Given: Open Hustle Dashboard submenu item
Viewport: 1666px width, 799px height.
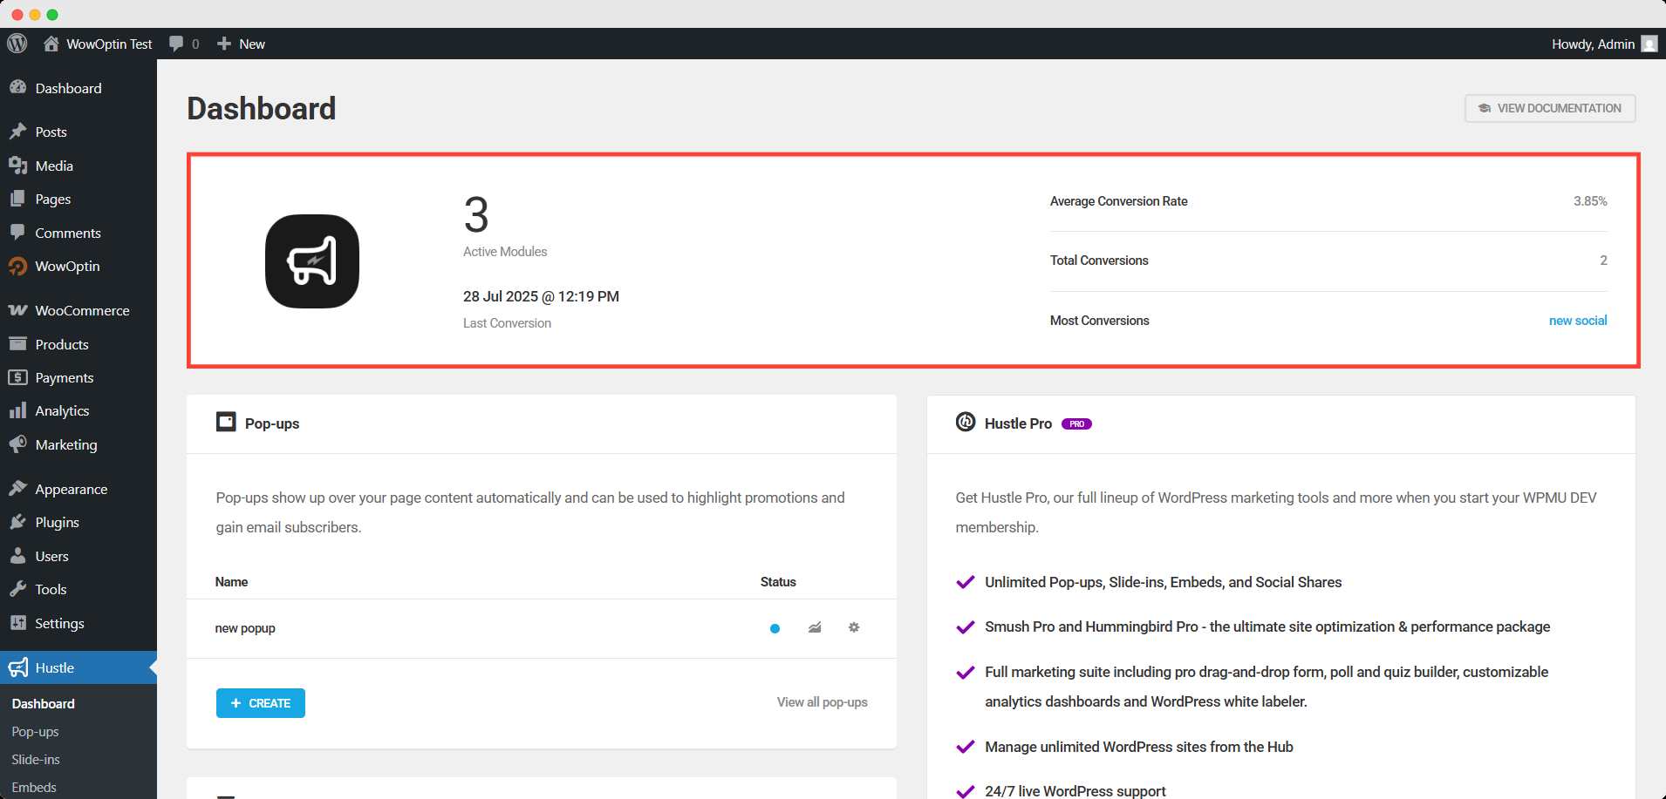Looking at the screenshot, I should [x=43, y=703].
